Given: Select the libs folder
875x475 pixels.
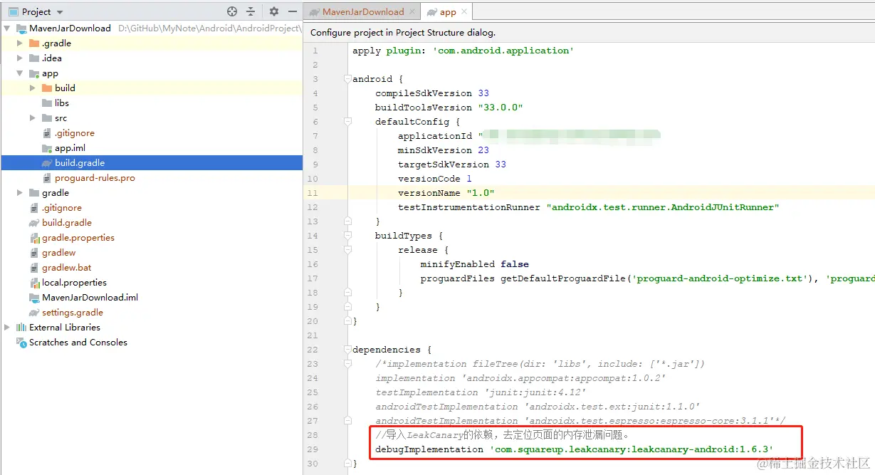Looking at the screenshot, I should 62,103.
